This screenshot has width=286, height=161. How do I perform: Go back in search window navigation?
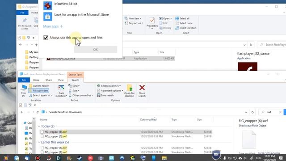(x=22, y=112)
